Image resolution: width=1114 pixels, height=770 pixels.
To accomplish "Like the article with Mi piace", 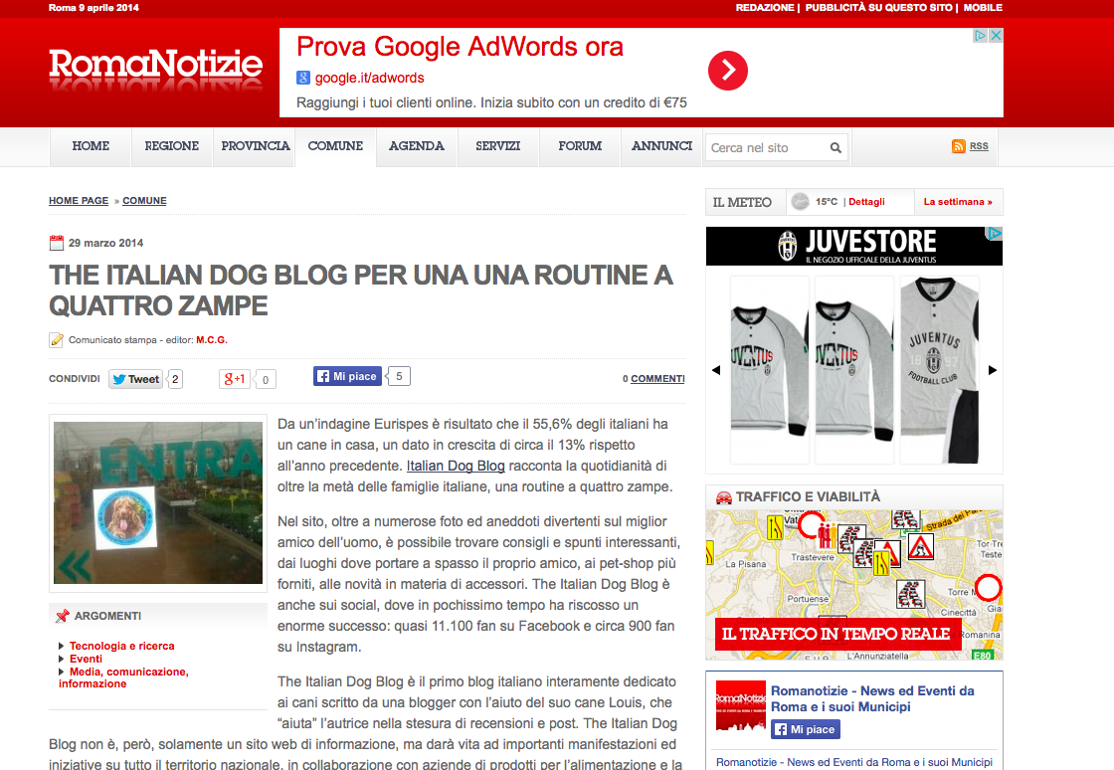I will [x=347, y=376].
